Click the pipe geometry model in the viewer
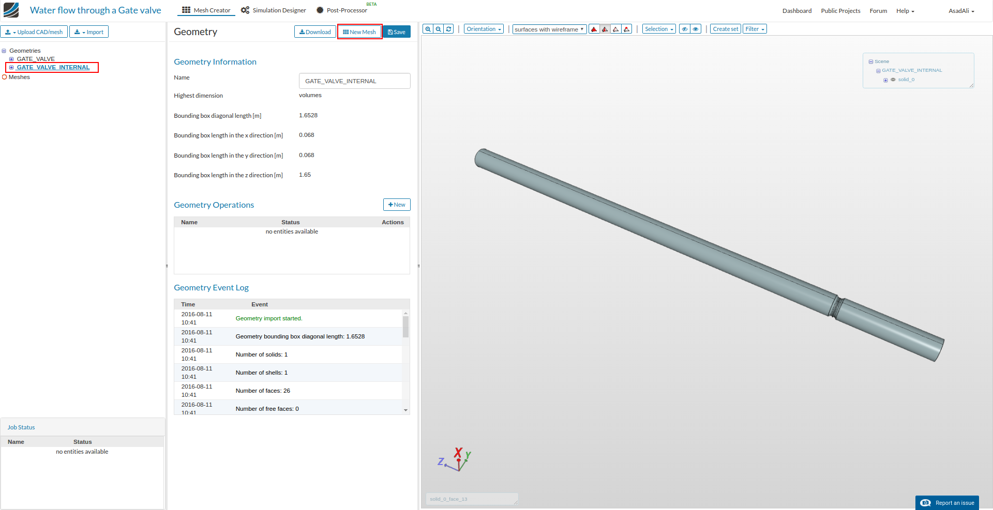This screenshot has height=510, width=993. click(x=709, y=254)
